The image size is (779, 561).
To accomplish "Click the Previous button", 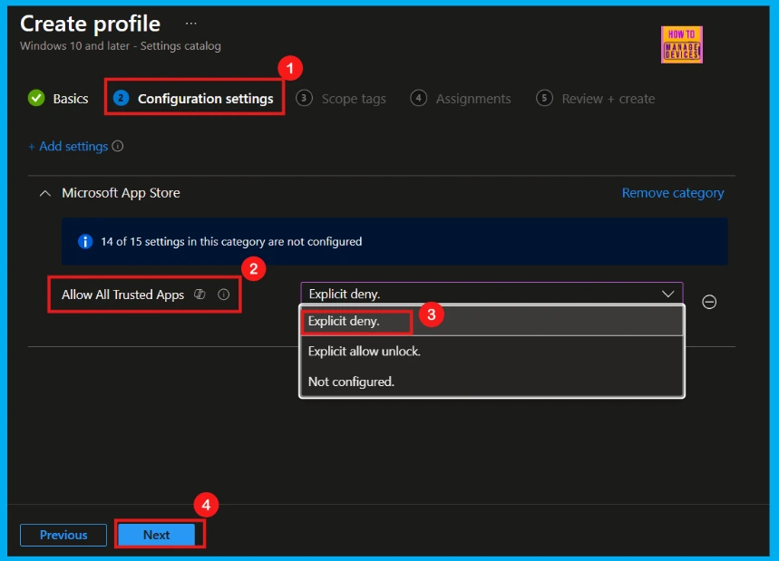I will click(x=63, y=535).
